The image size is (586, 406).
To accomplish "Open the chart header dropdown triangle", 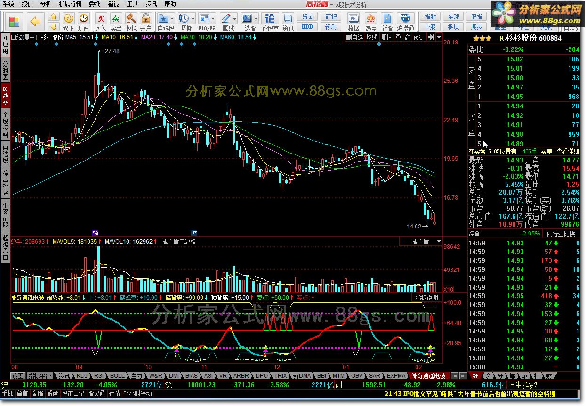I will click(x=439, y=37).
